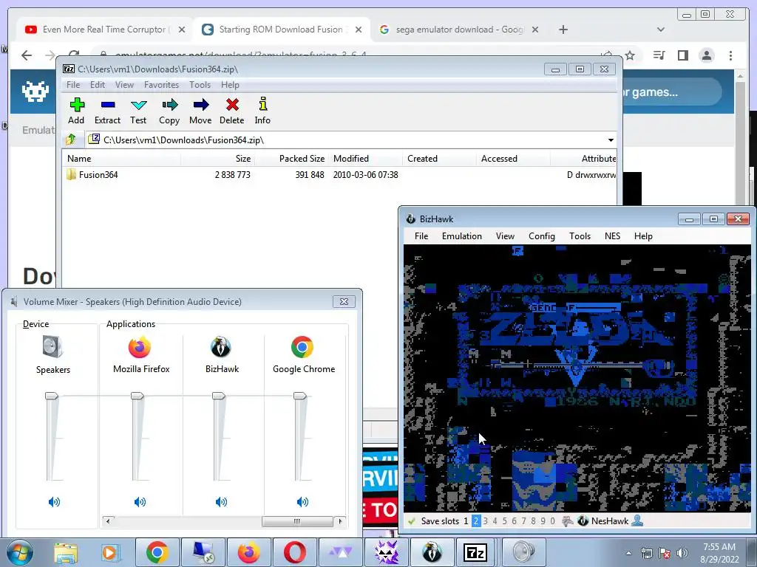
Task: Select the Copy icon in 7-Zip toolbar
Action: (x=169, y=111)
